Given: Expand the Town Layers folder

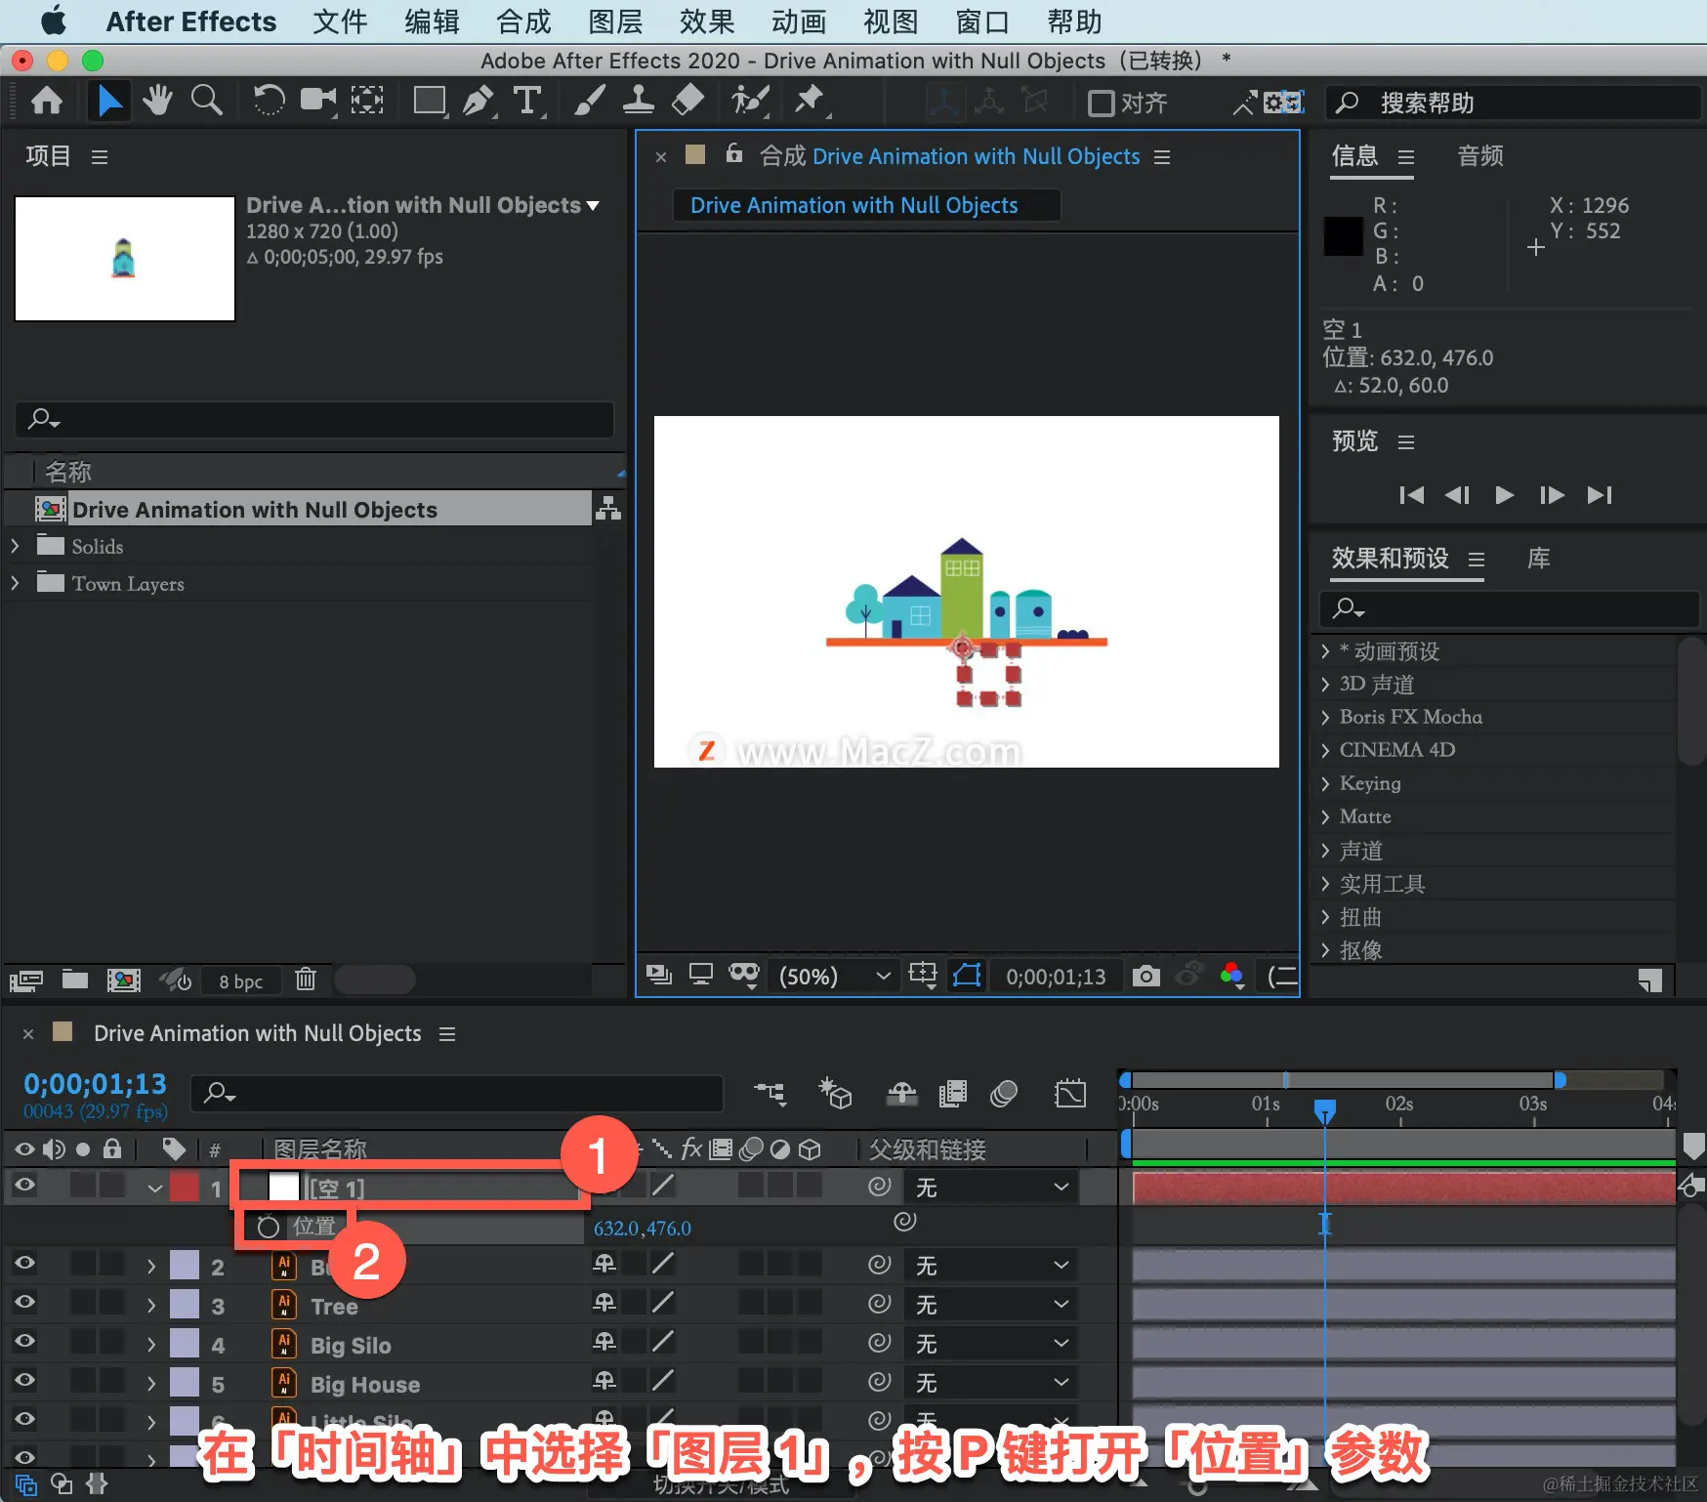Looking at the screenshot, I should [x=15, y=583].
